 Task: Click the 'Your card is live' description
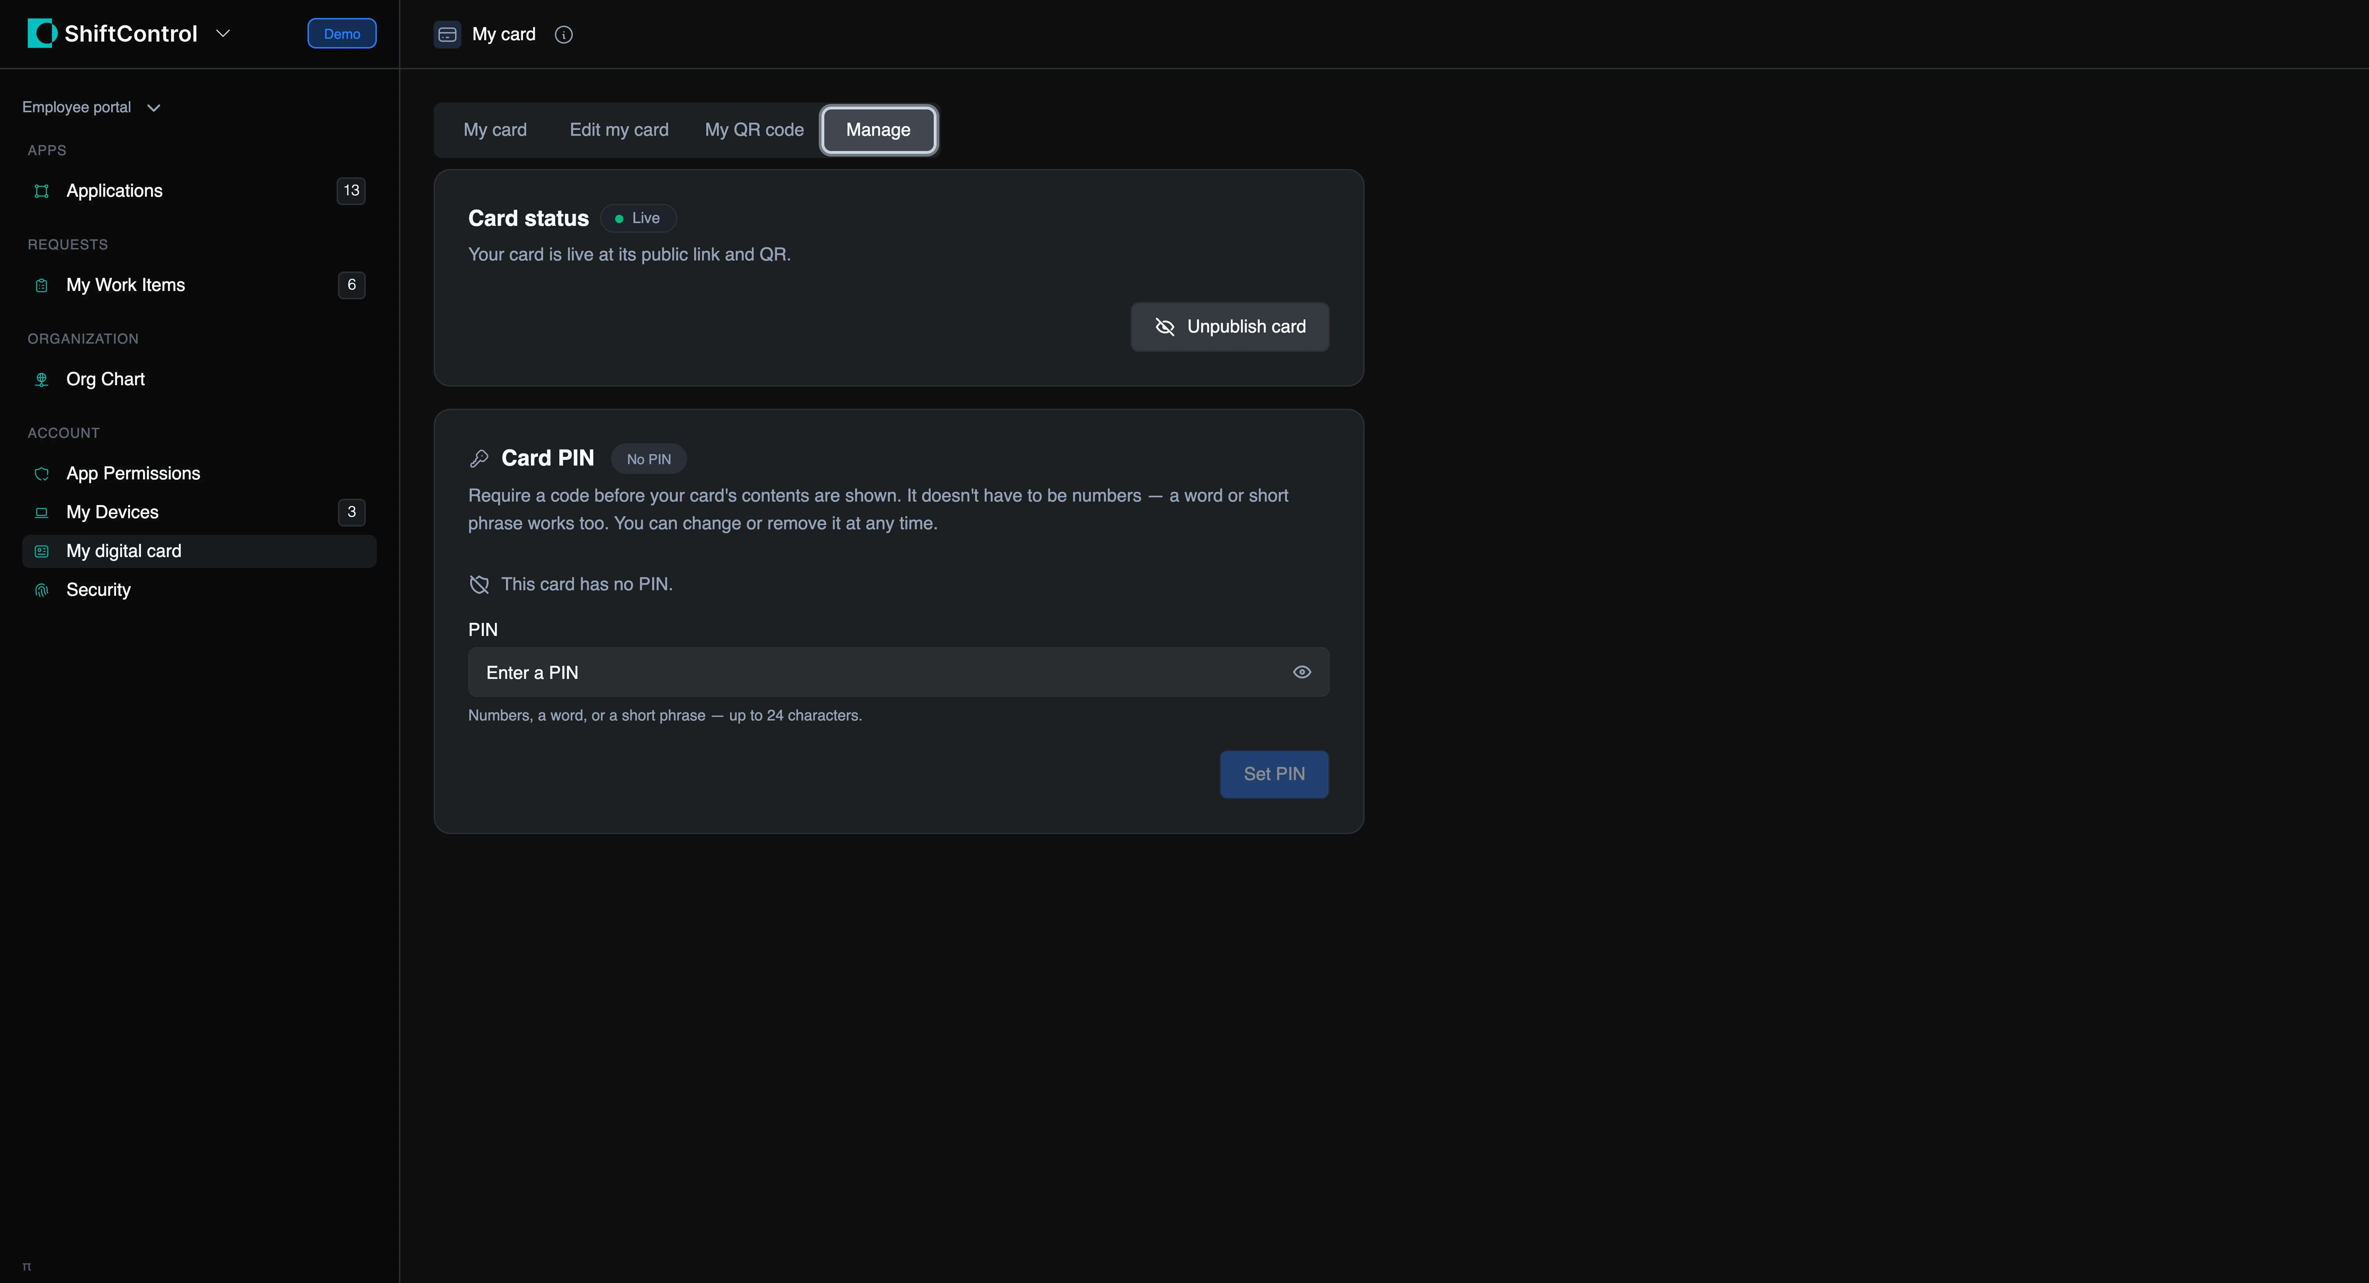click(629, 254)
